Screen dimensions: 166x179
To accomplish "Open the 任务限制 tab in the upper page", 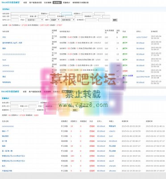I will (48, 3).
